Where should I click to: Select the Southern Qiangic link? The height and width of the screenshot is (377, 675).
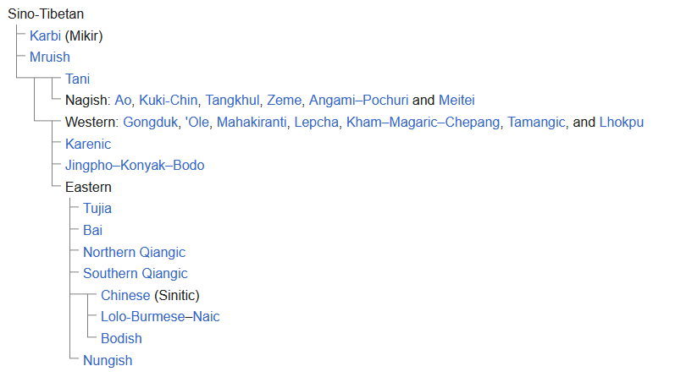(x=136, y=273)
